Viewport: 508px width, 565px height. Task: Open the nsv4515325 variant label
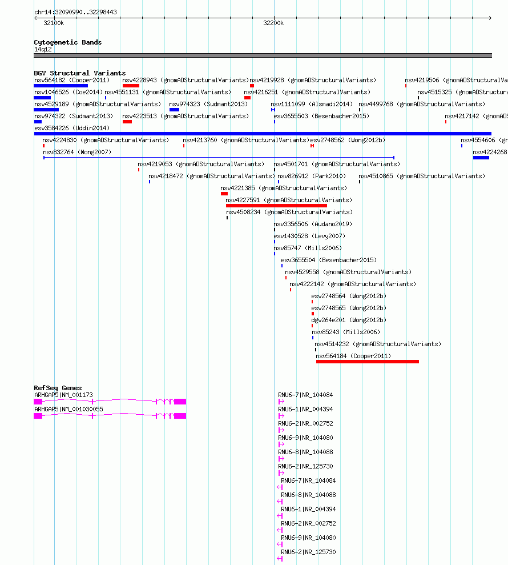(x=463, y=92)
